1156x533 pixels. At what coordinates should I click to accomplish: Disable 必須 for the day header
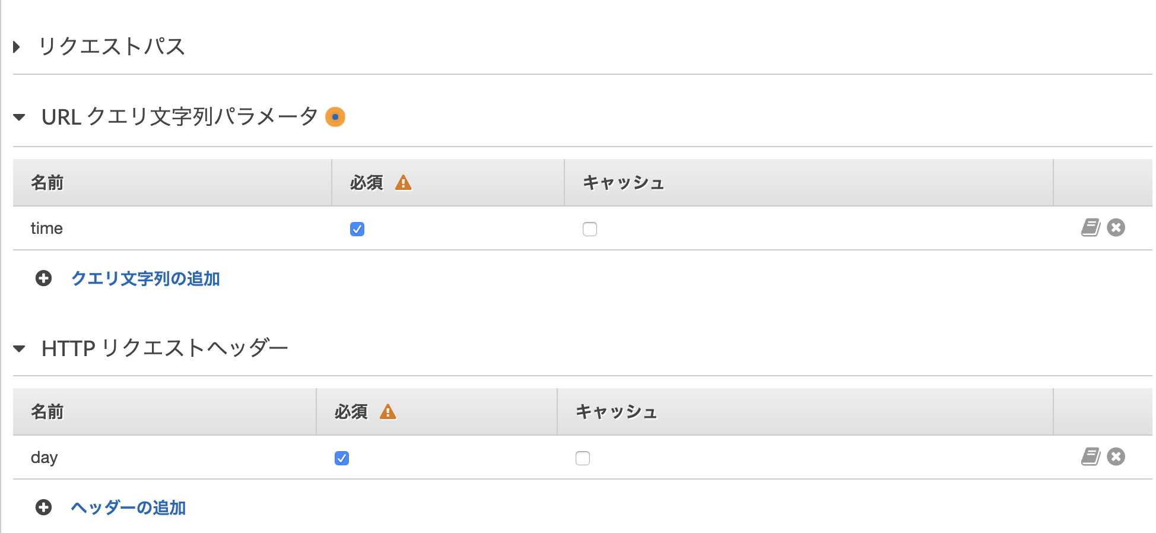pos(342,458)
